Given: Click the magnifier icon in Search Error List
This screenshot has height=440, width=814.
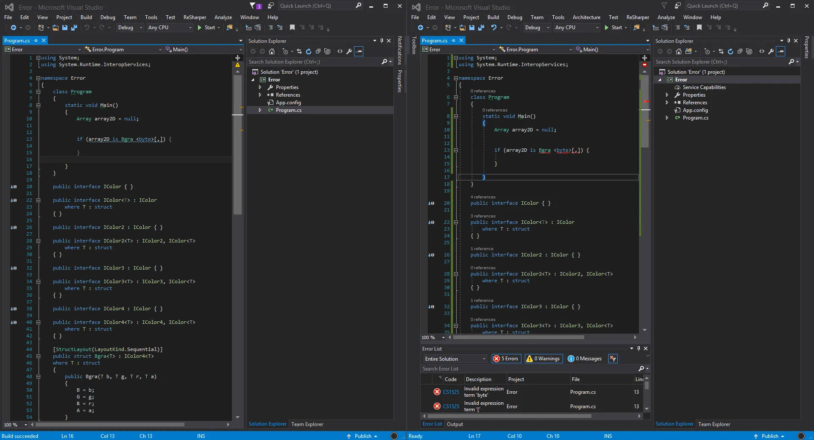Looking at the screenshot, I should coord(641,369).
